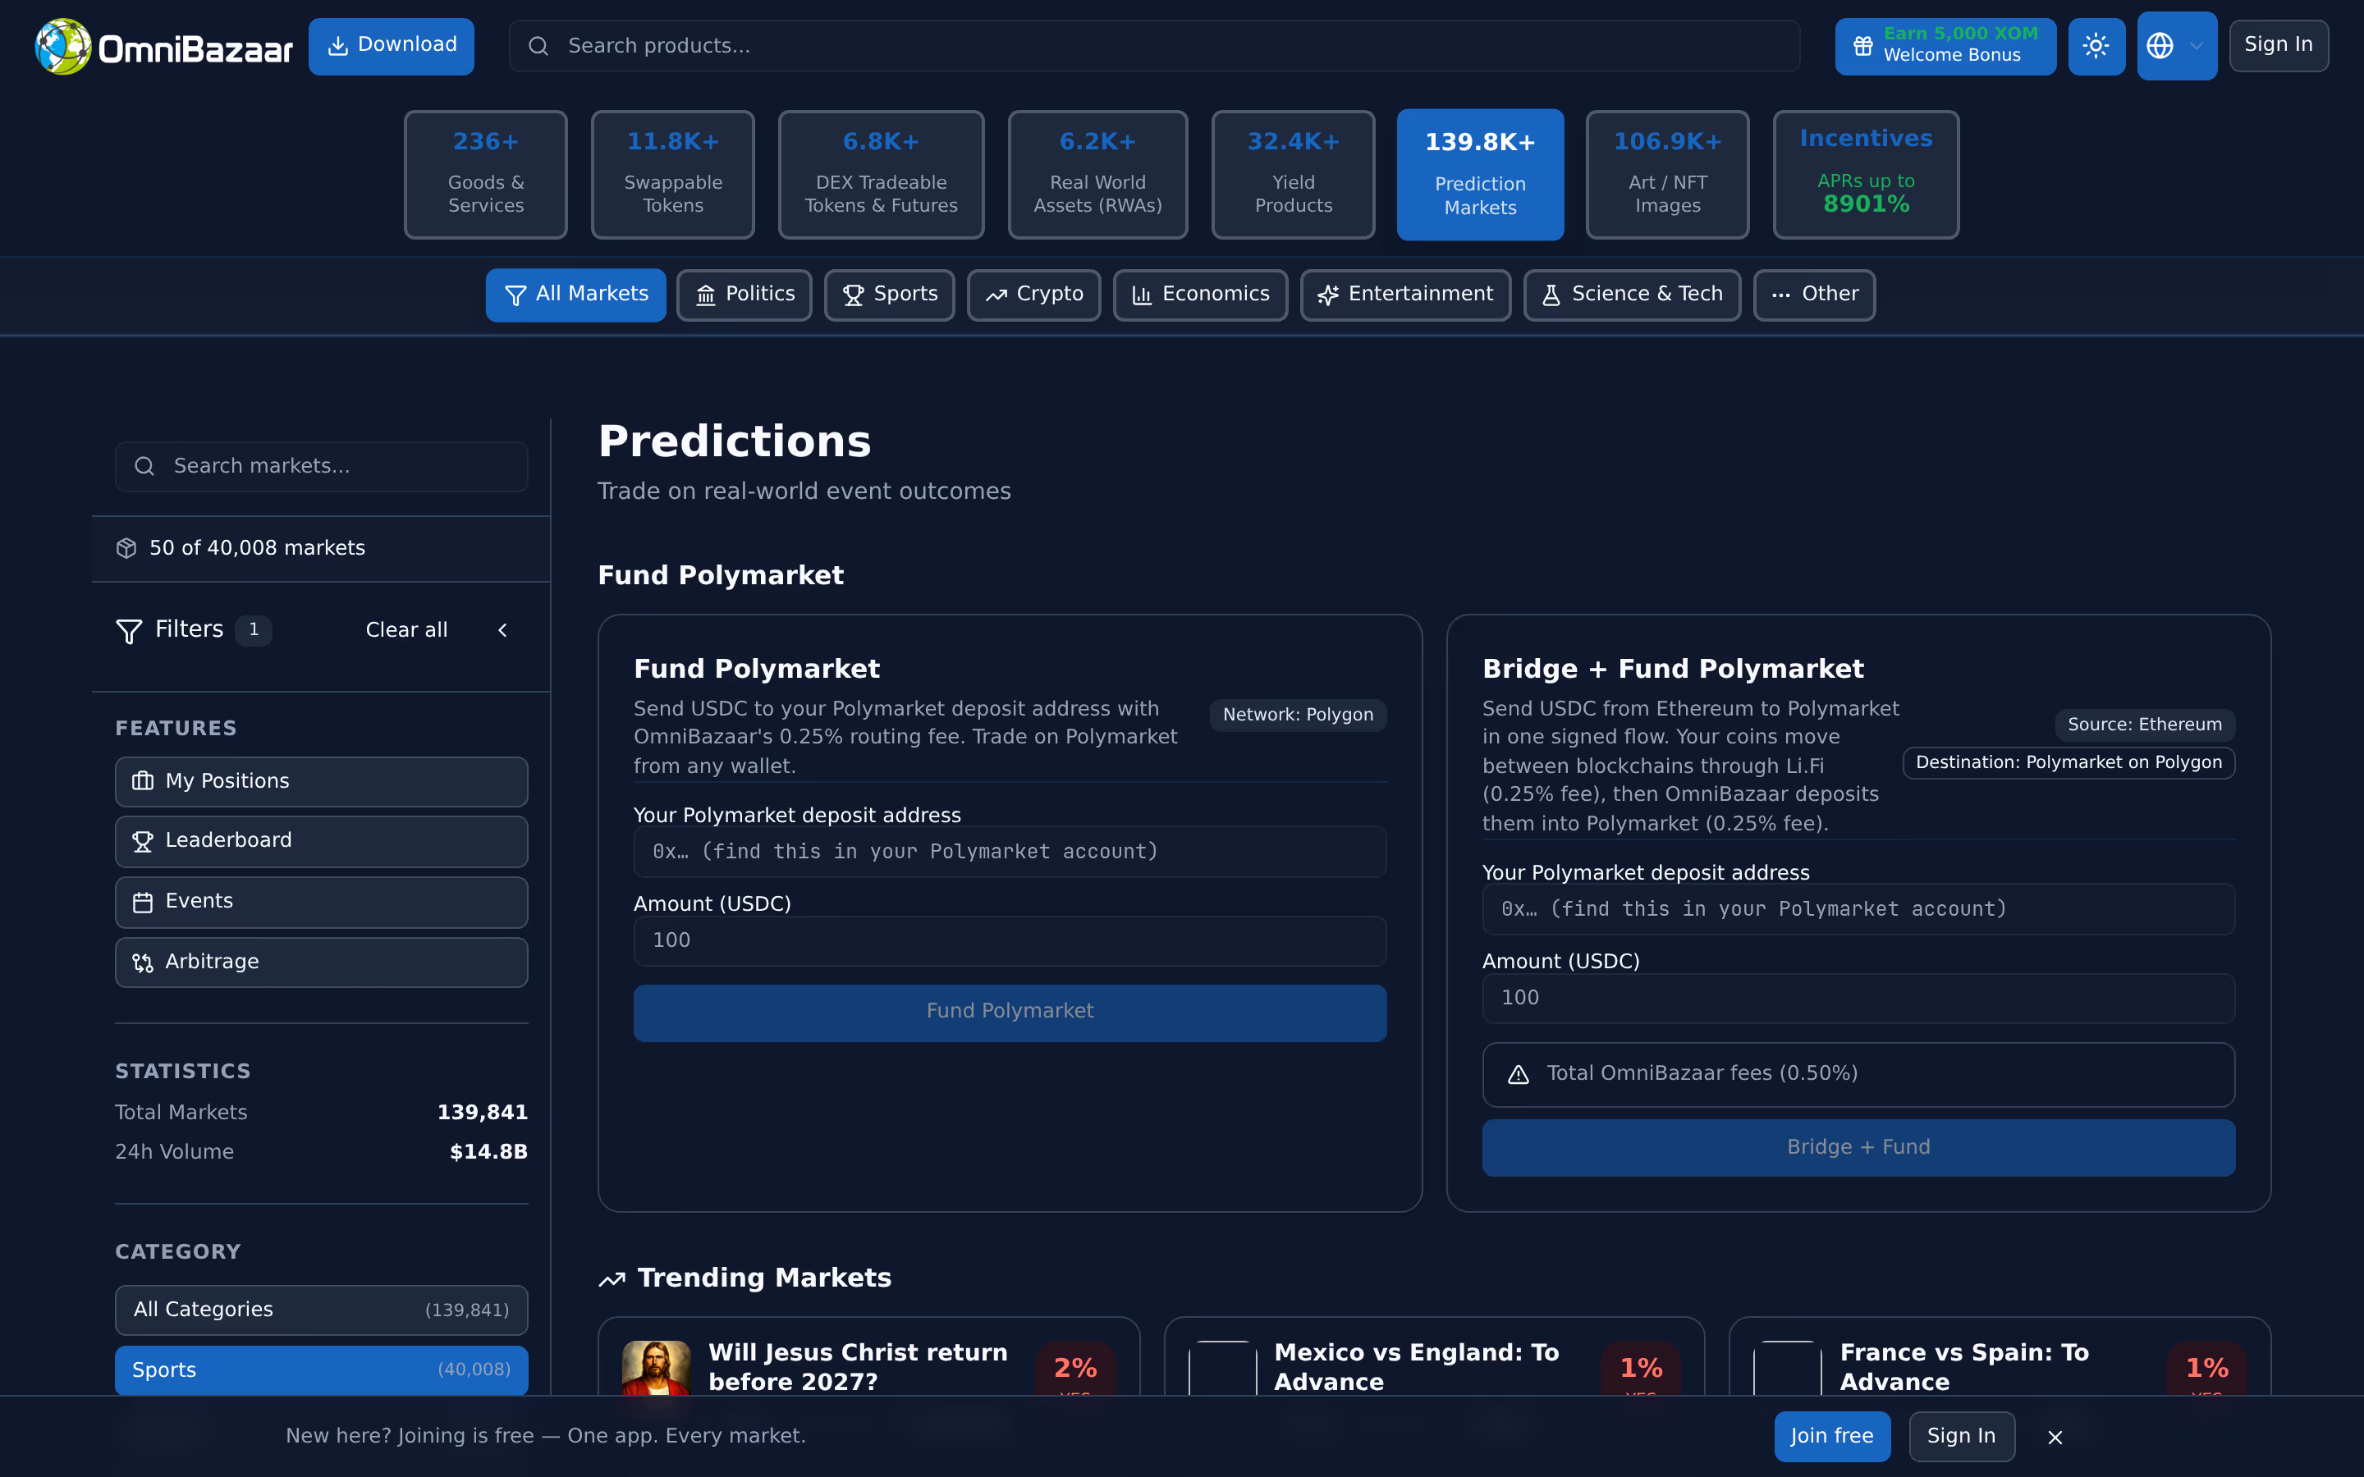Click the Search markets field
The width and height of the screenshot is (2364, 1477).
pos(322,466)
